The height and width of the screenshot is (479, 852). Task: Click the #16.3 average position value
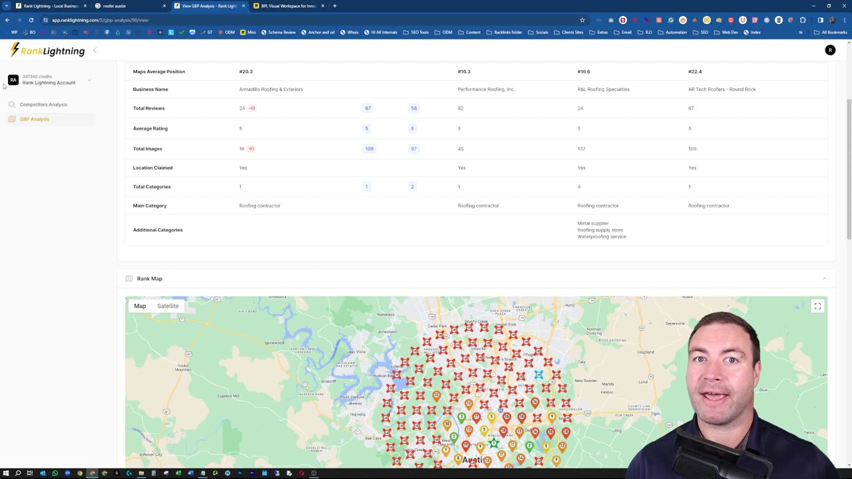[x=464, y=72]
